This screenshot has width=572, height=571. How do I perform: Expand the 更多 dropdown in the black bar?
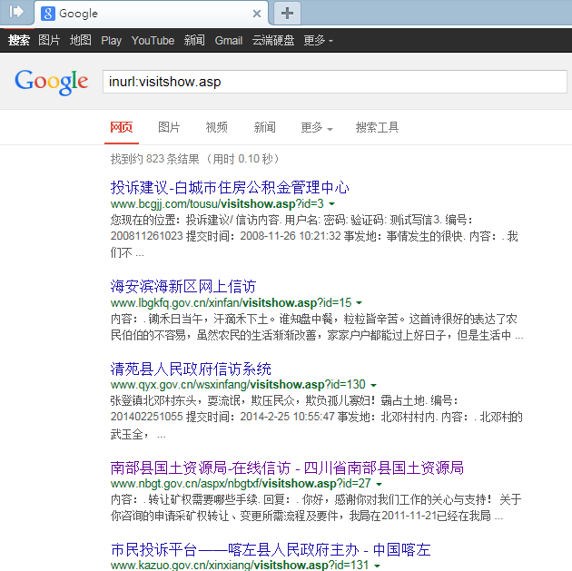pos(319,40)
